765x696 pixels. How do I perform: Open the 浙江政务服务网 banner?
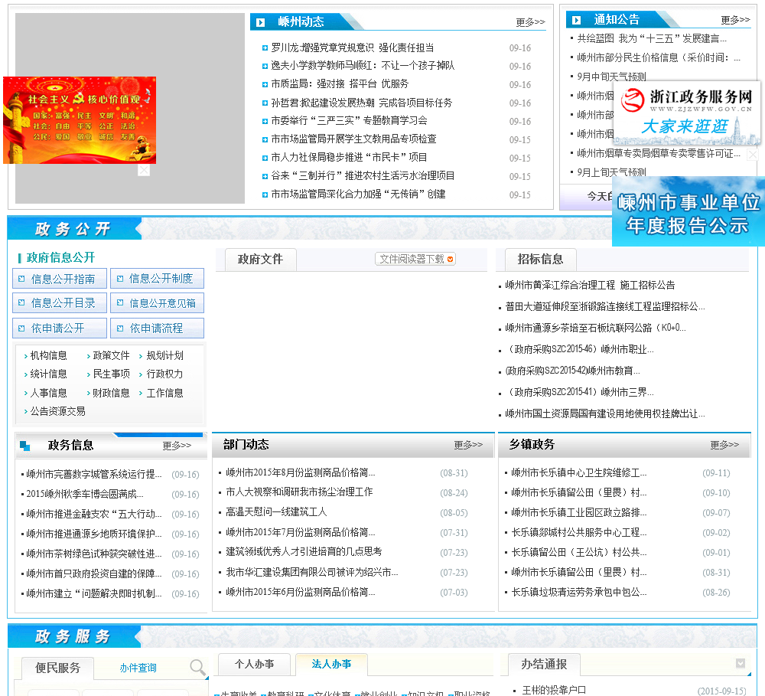687,113
